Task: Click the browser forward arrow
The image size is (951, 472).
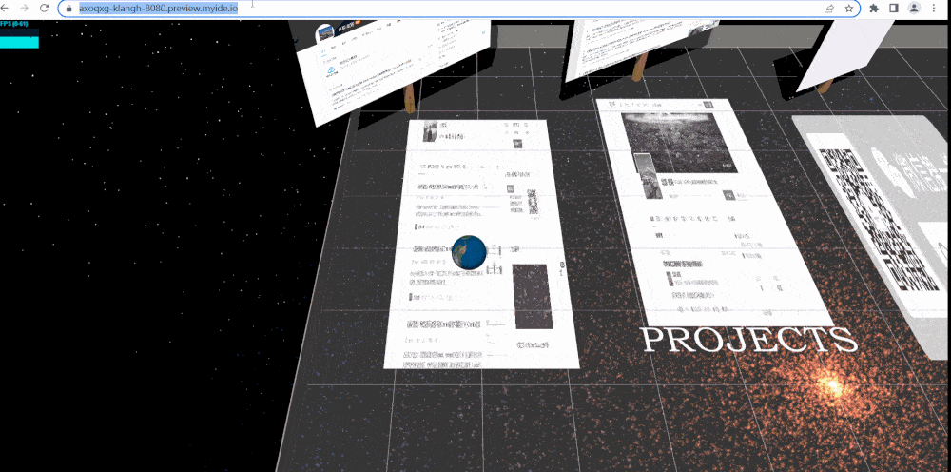Action: pyautogui.click(x=25, y=9)
